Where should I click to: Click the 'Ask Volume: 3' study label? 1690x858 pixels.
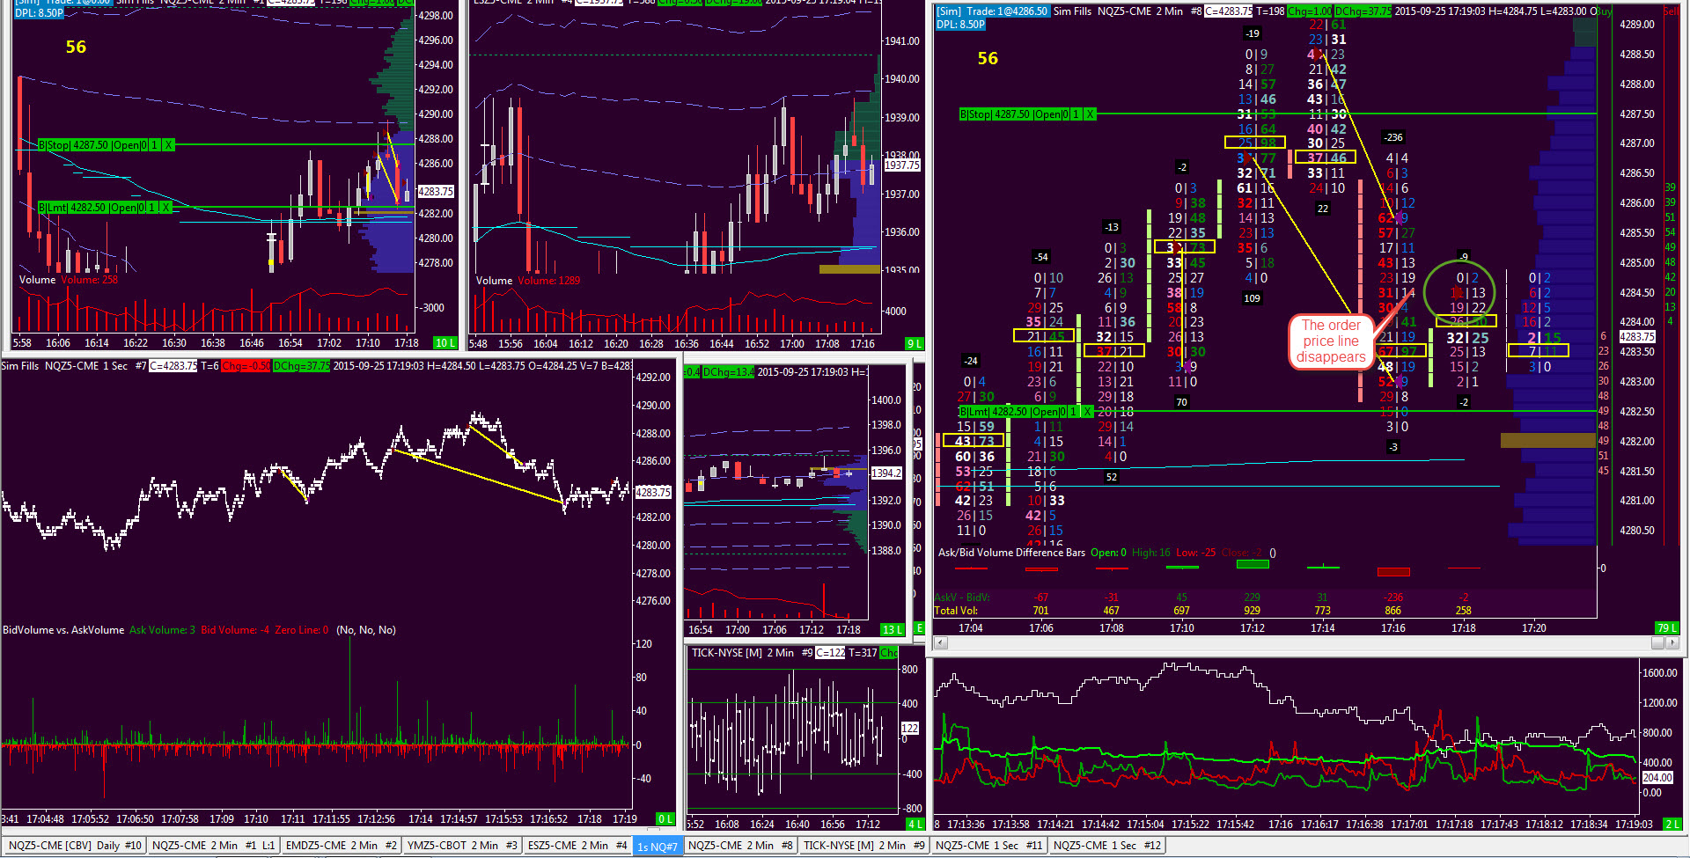pos(162,630)
